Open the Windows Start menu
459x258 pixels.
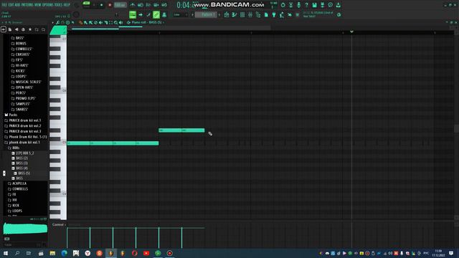click(6, 253)
